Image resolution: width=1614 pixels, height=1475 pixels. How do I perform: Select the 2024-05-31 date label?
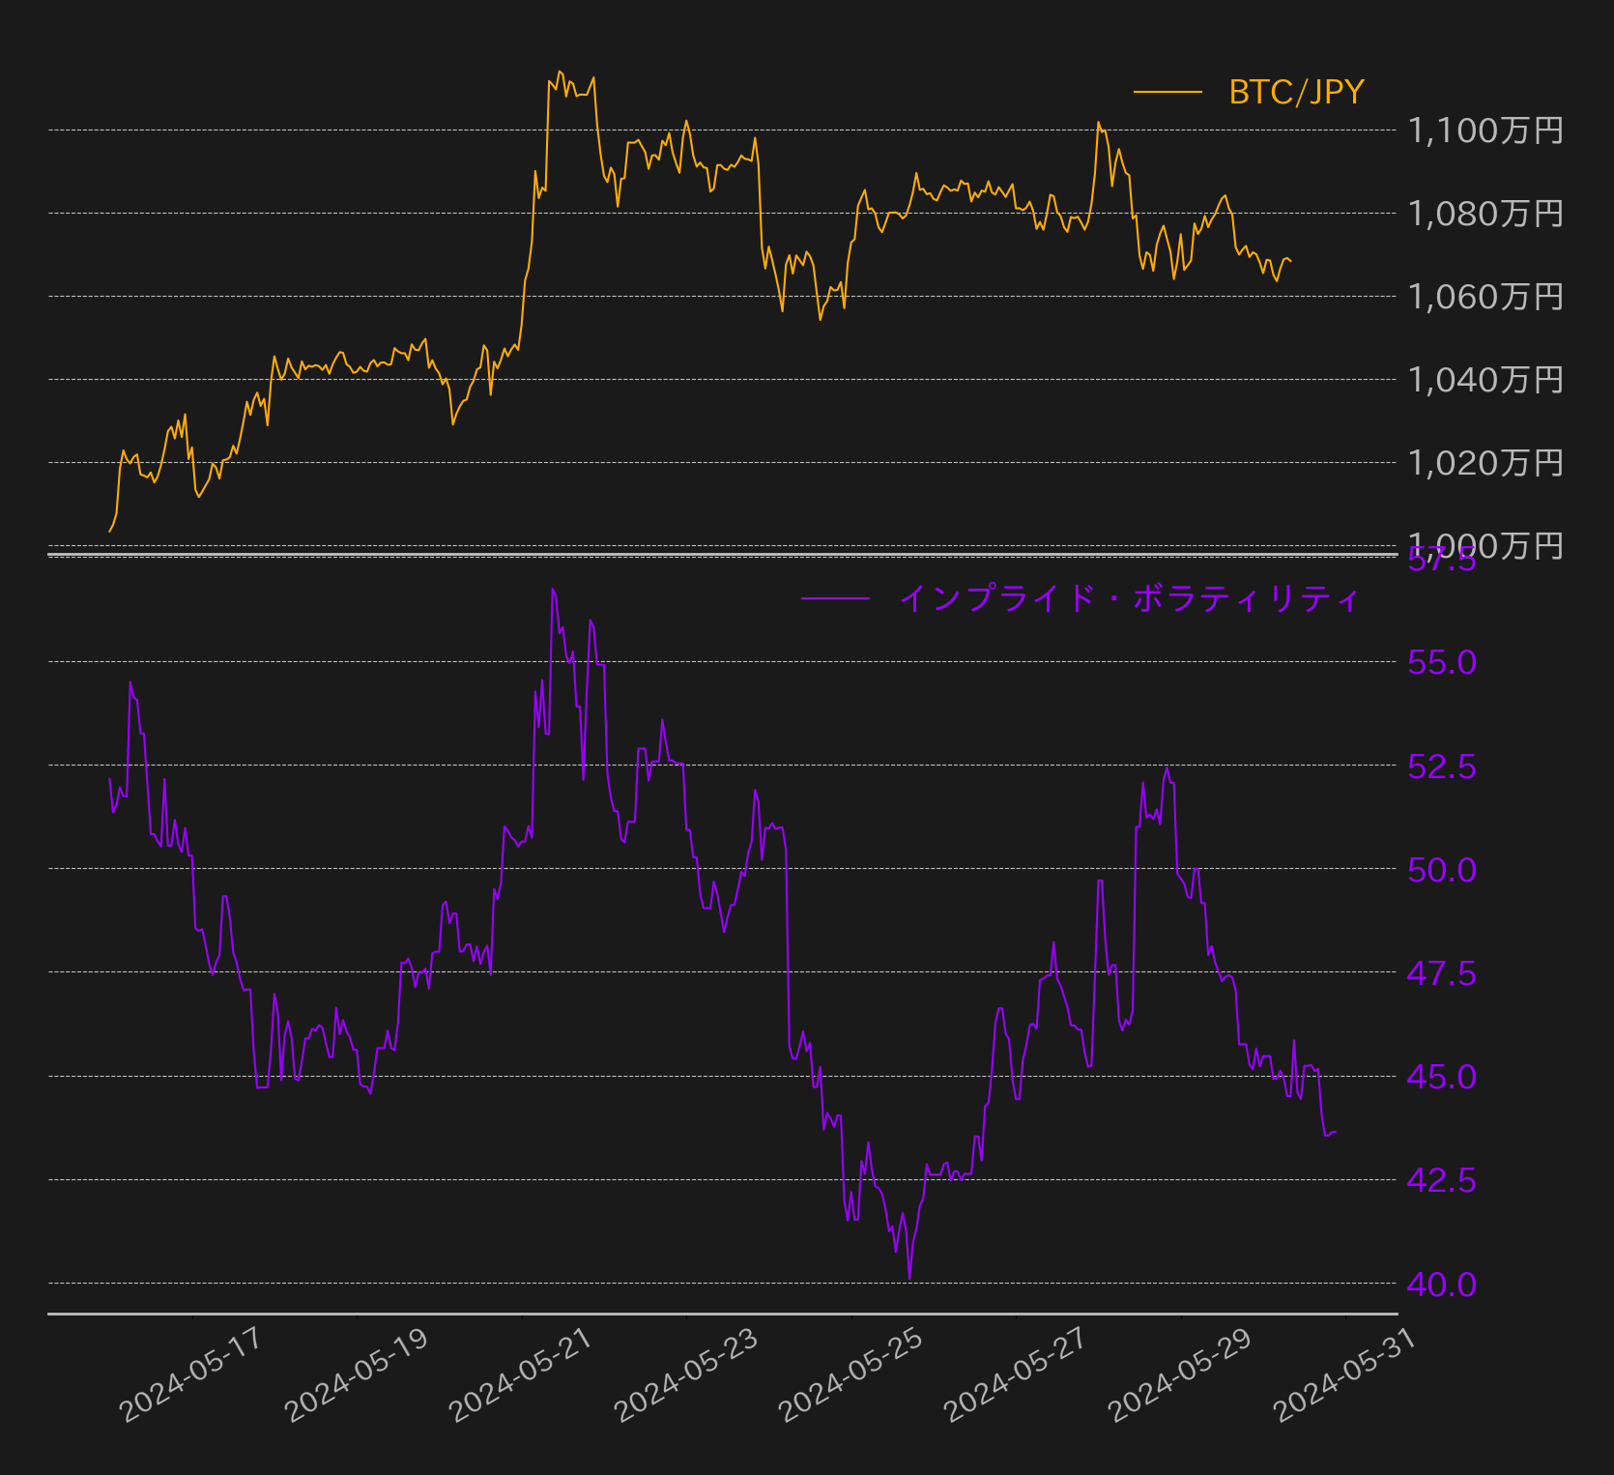(1345, 1374)
